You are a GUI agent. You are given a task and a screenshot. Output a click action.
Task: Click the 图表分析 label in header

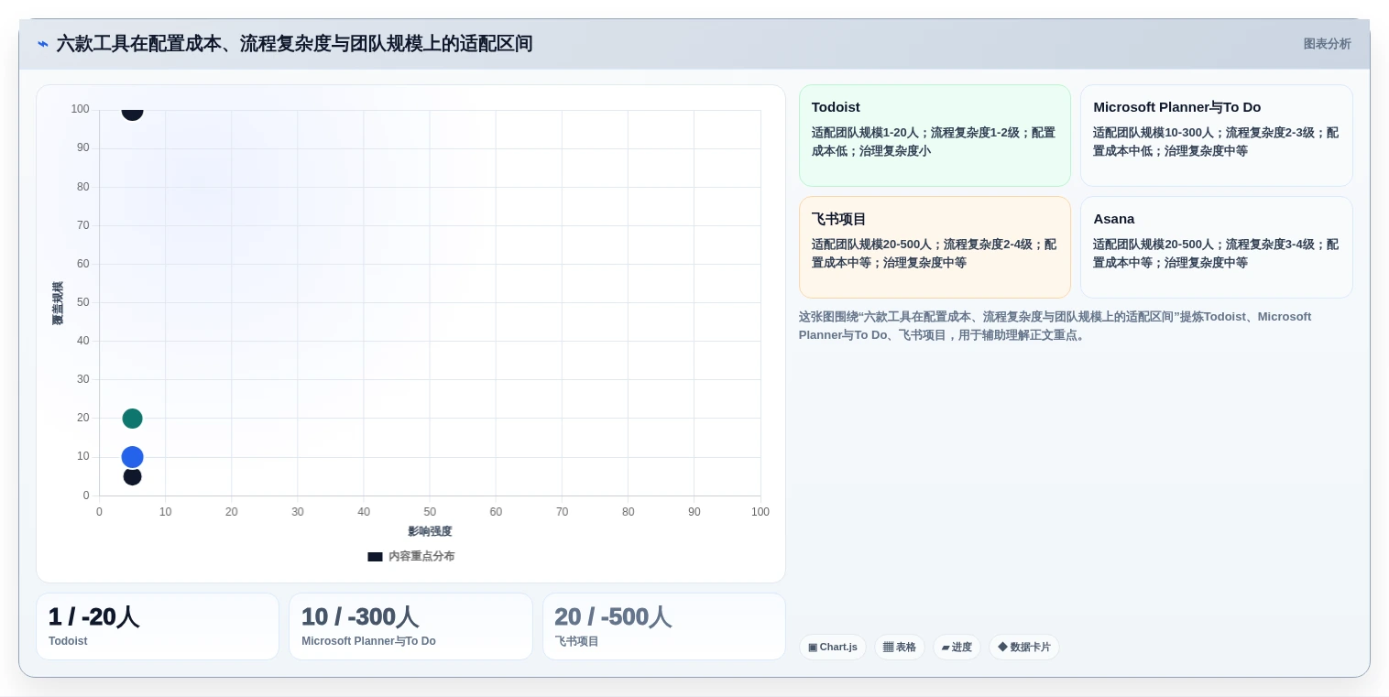[x=1327, y=44]
